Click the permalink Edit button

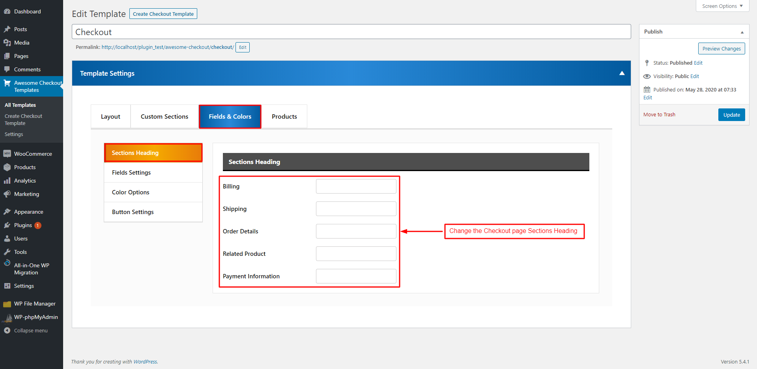pyautogui.click(x=243, y=47)
